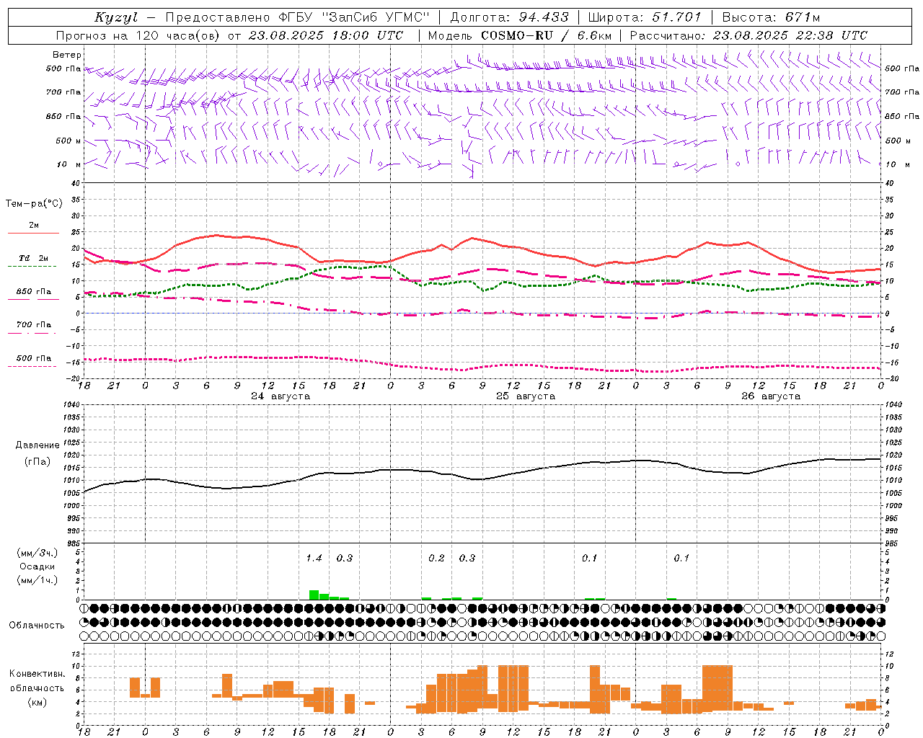Viewport: 923px width, 738px height.
Task: Click the unit label "(мм/3ч.)"
Action: (x=37, y=553)
